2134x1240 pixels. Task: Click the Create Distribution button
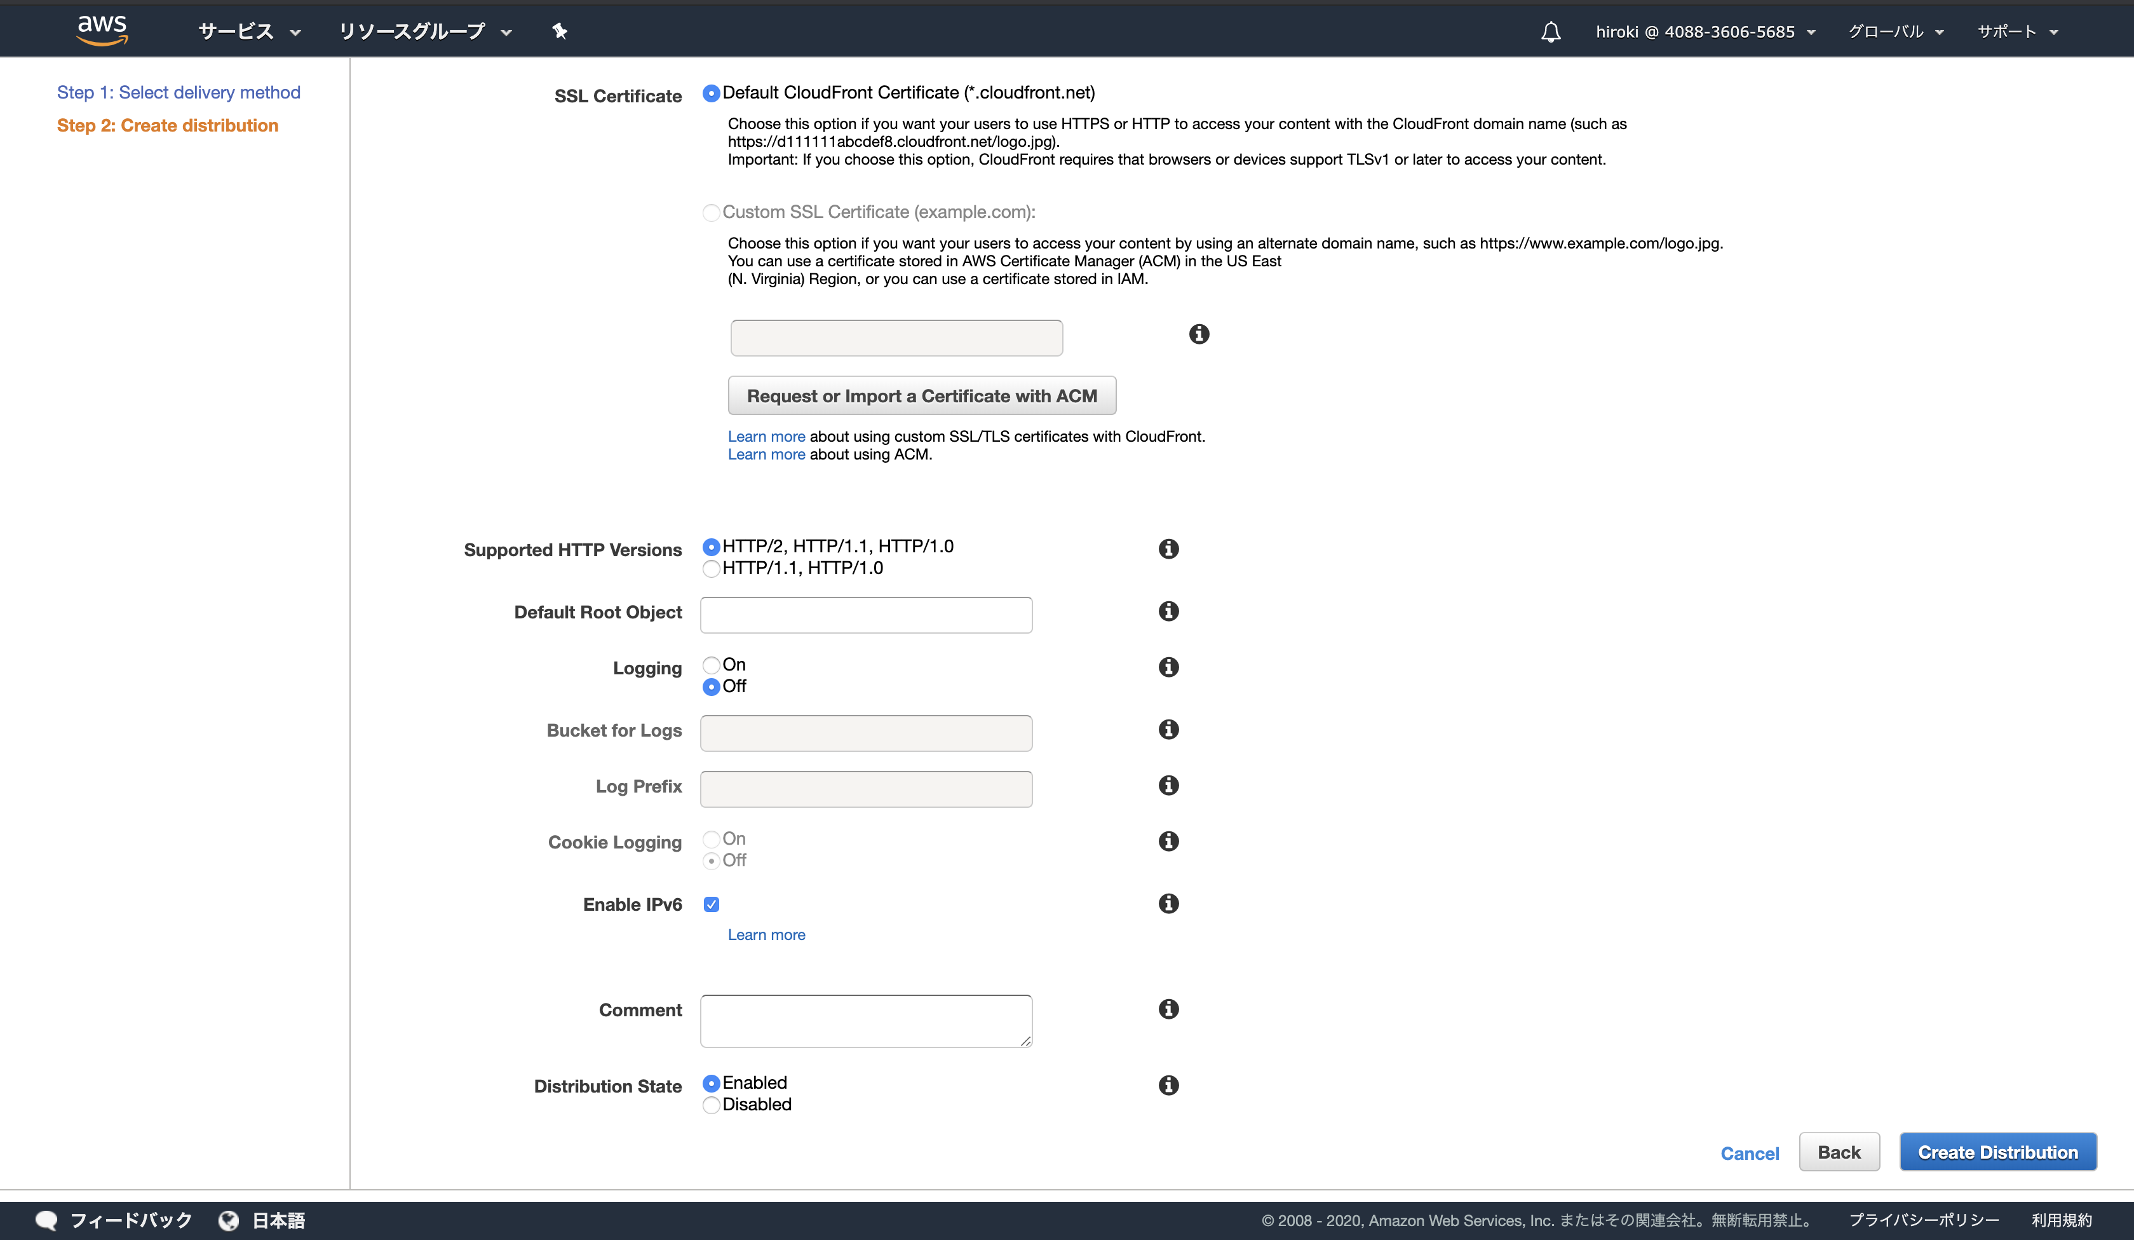coord(1997,1152)
